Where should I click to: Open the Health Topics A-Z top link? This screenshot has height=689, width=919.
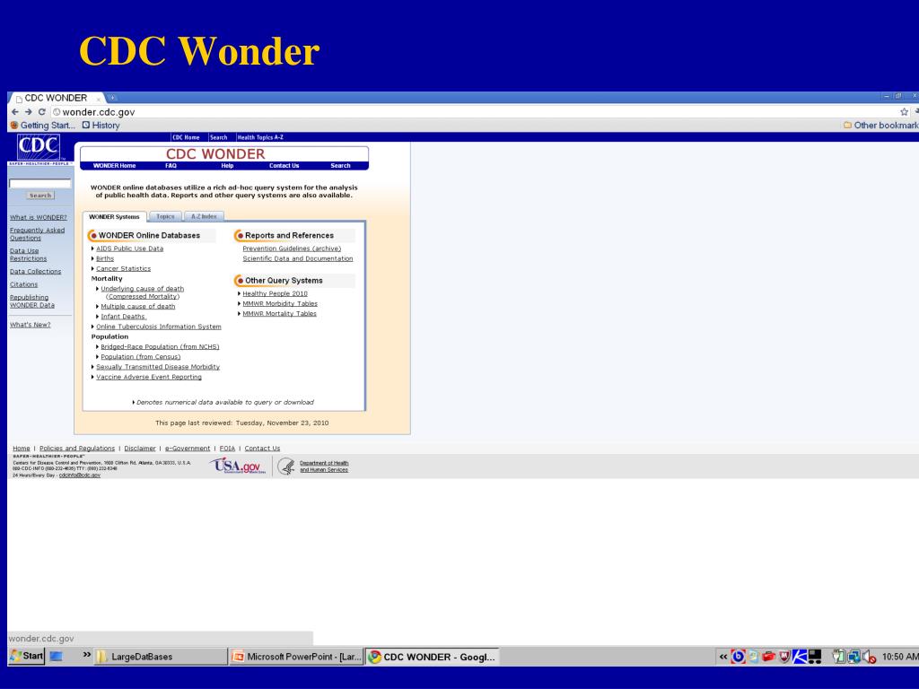point(260,137)
